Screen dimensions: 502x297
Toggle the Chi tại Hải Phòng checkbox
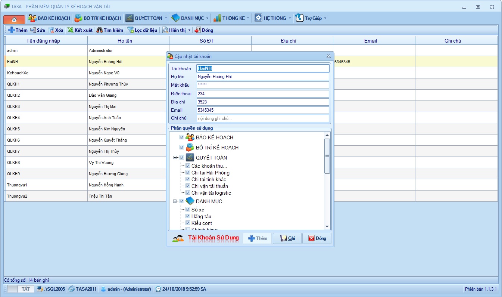point(188,173)
